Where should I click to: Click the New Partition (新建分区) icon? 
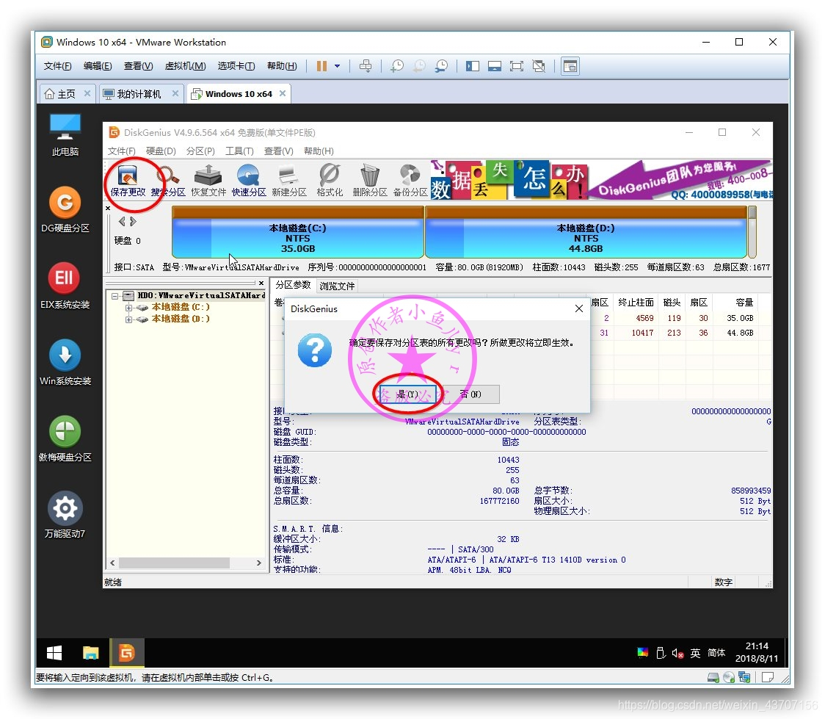(x=289, y=180)
